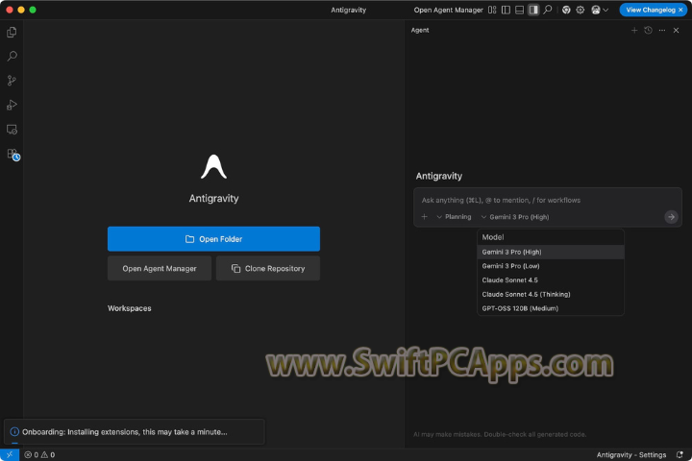This screenshot has width=692, height=461.
Task: Select GPT-OSS 120B (Medium) model
Action: click(x=551, y=308)
